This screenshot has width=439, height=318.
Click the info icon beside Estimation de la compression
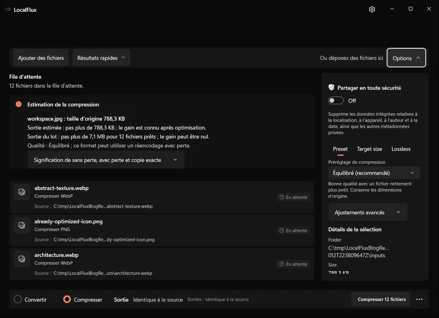19,104
